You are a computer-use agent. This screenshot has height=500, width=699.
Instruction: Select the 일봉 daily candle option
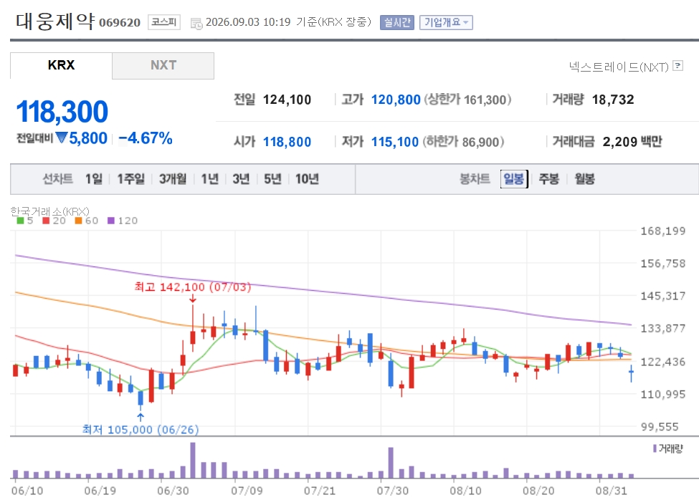coord(514,179)
